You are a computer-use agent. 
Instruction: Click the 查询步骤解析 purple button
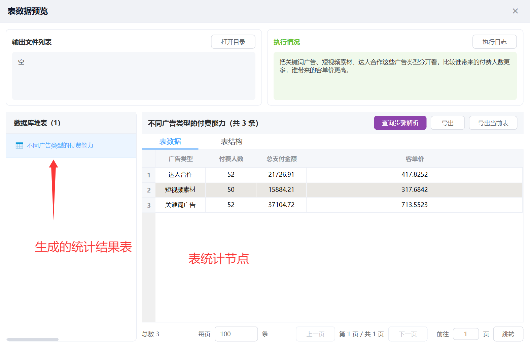400,123
